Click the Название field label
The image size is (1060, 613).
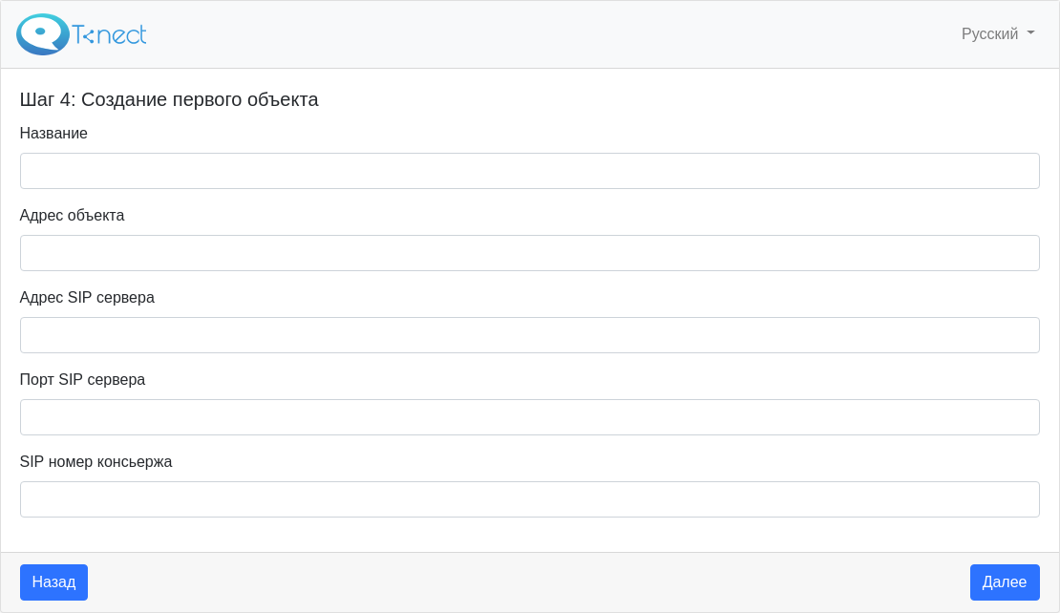coord(53,133)
